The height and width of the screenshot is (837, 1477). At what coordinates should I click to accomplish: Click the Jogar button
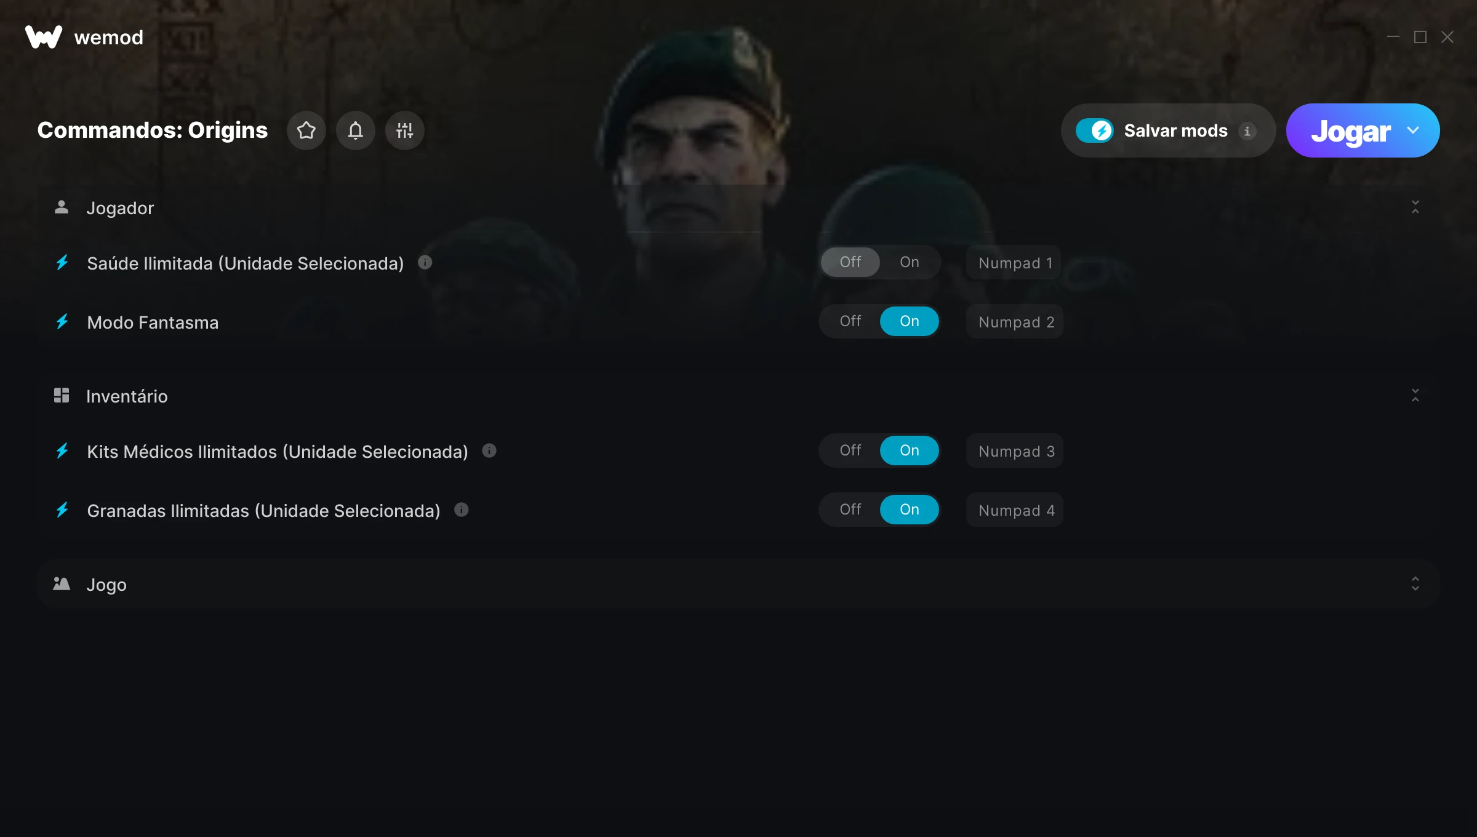(x=1350, y=130)
